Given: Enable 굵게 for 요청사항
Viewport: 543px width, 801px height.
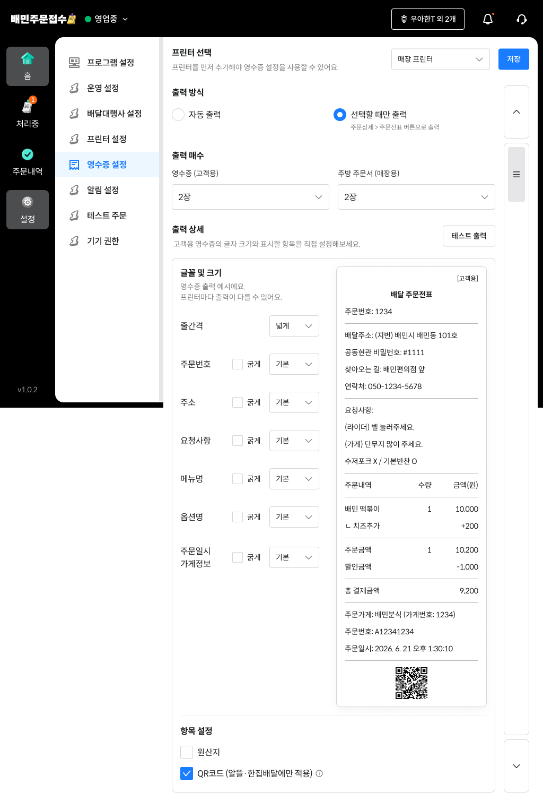Looking at the screenshot, I should coord(238,441).
